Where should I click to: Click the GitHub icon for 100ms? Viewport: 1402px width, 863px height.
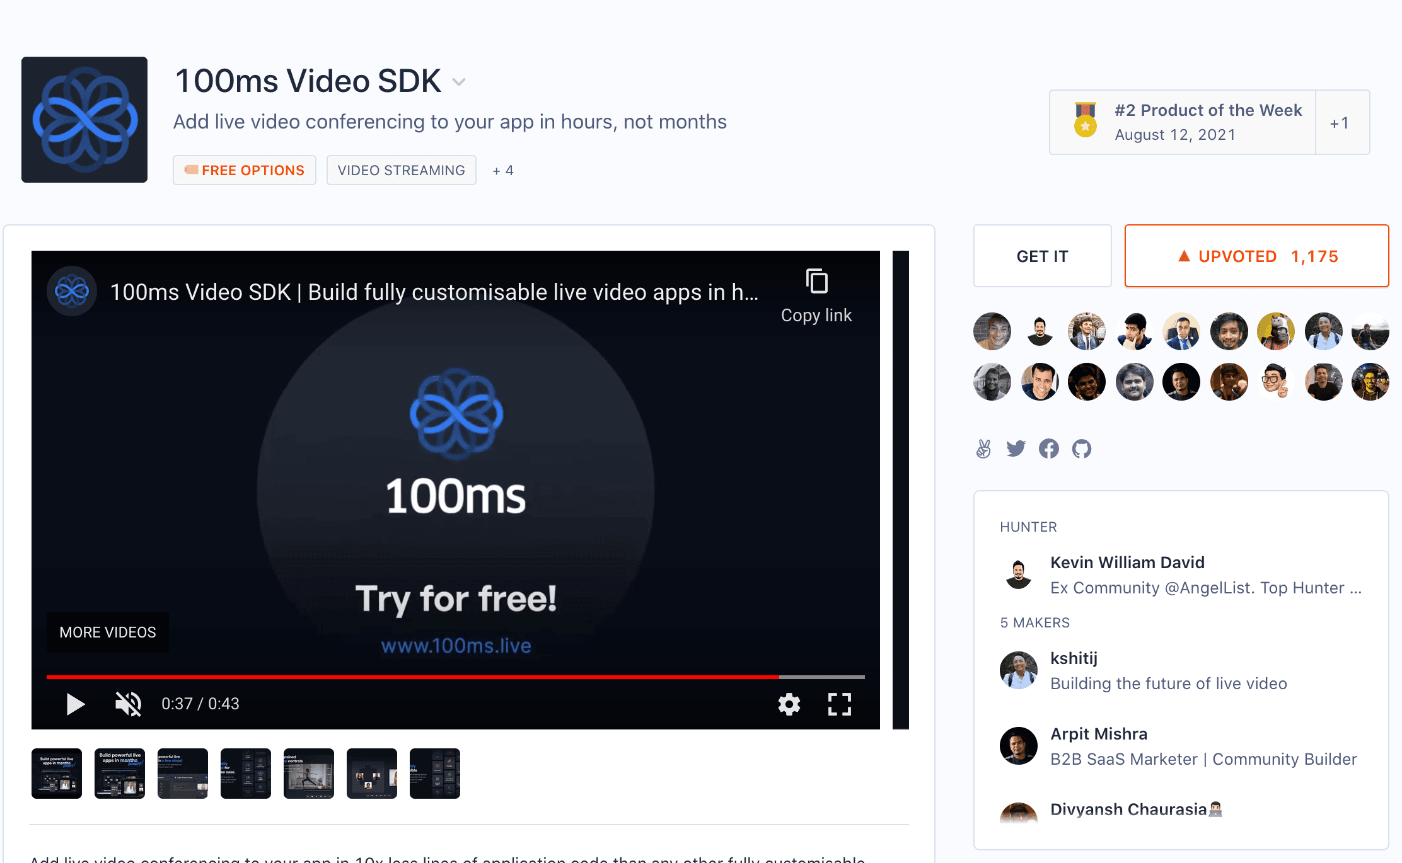point(1079,447)
